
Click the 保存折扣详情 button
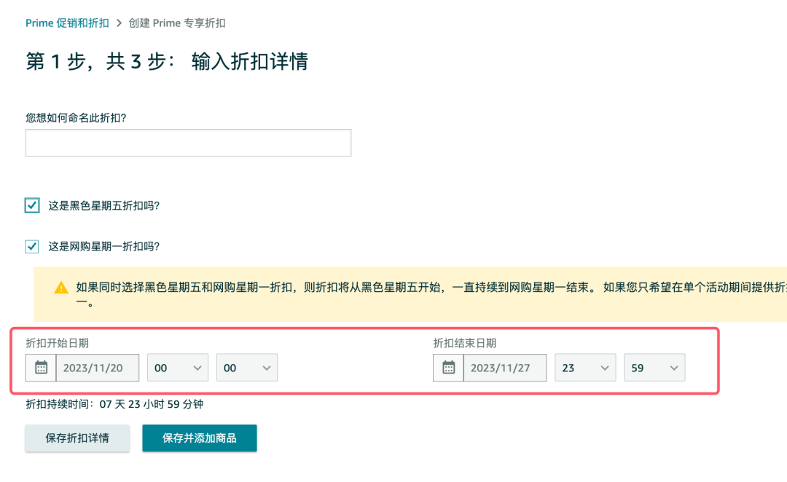click(x=77, y=438)
